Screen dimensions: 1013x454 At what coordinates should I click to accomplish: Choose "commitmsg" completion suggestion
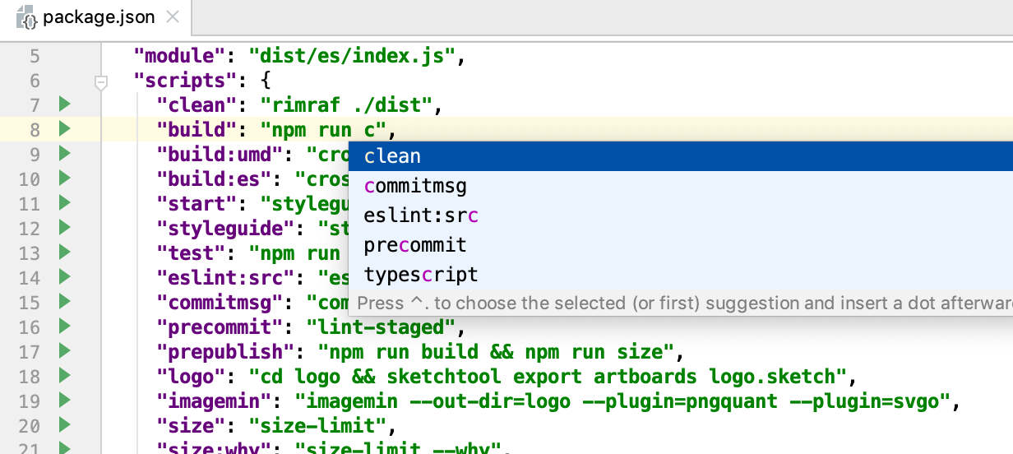pos(415,186)
